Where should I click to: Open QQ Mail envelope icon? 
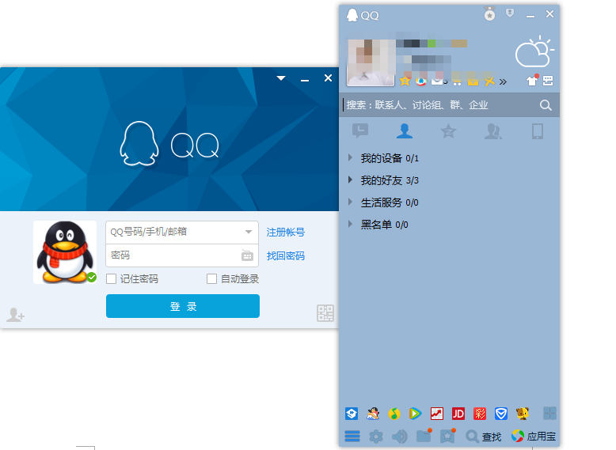pyautogui.click(x=439, y=81)
